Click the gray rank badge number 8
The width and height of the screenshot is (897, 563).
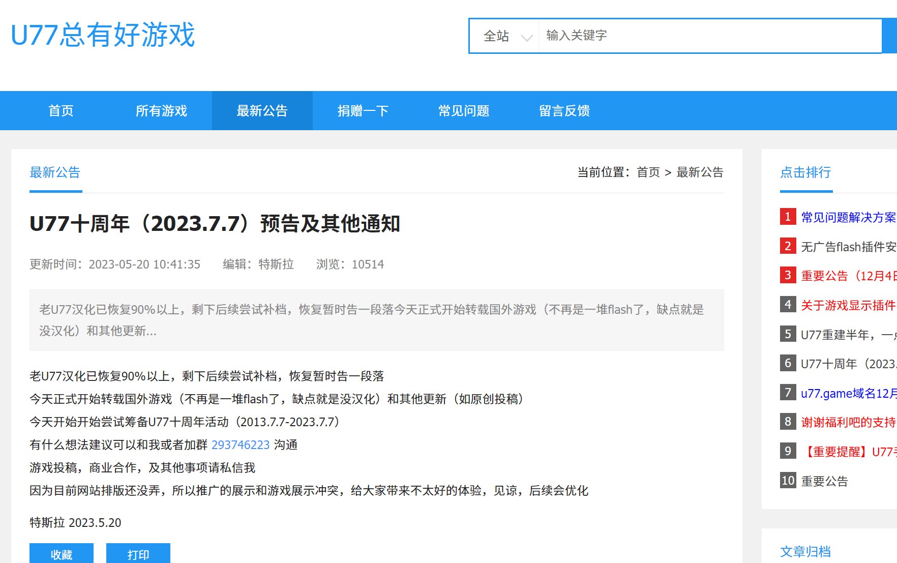click(788, 422)
